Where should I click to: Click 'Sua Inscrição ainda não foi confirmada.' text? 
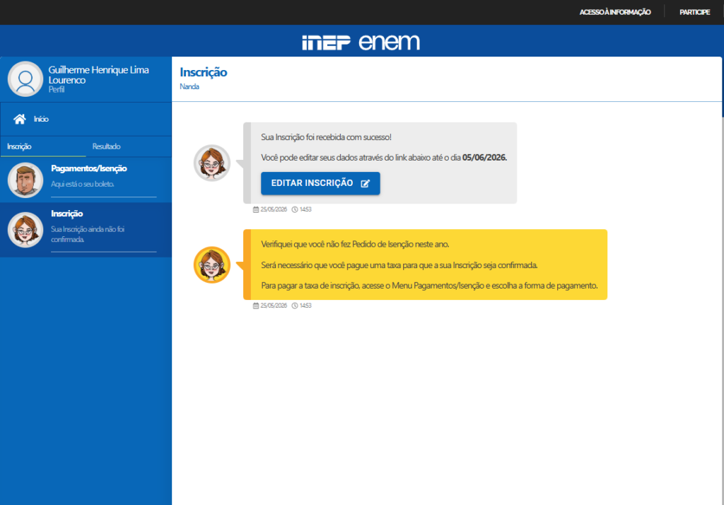point(88,234)
